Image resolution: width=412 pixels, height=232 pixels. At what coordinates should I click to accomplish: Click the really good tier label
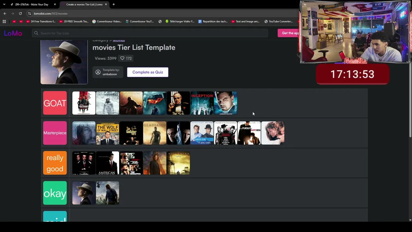click(55, 163)
